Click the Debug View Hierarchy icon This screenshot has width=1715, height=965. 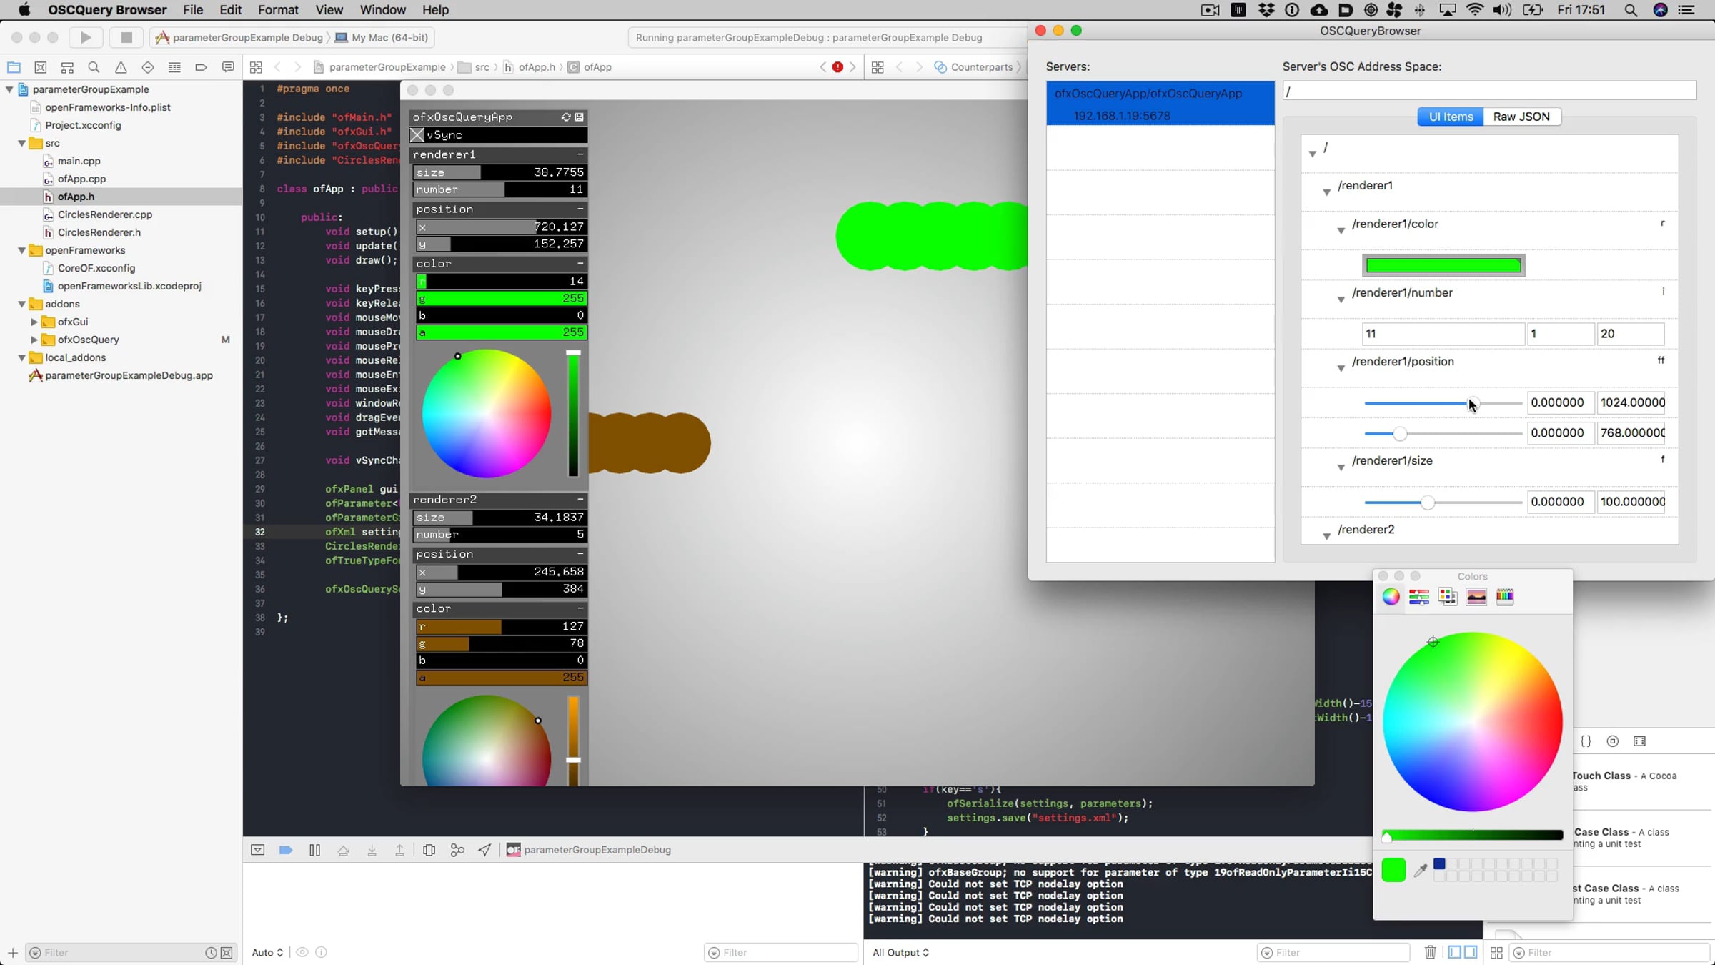point(429,850)
